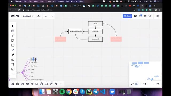Click the minimap preview area
This screenshot has height=96, width=171.
click(x=145, y=71)
